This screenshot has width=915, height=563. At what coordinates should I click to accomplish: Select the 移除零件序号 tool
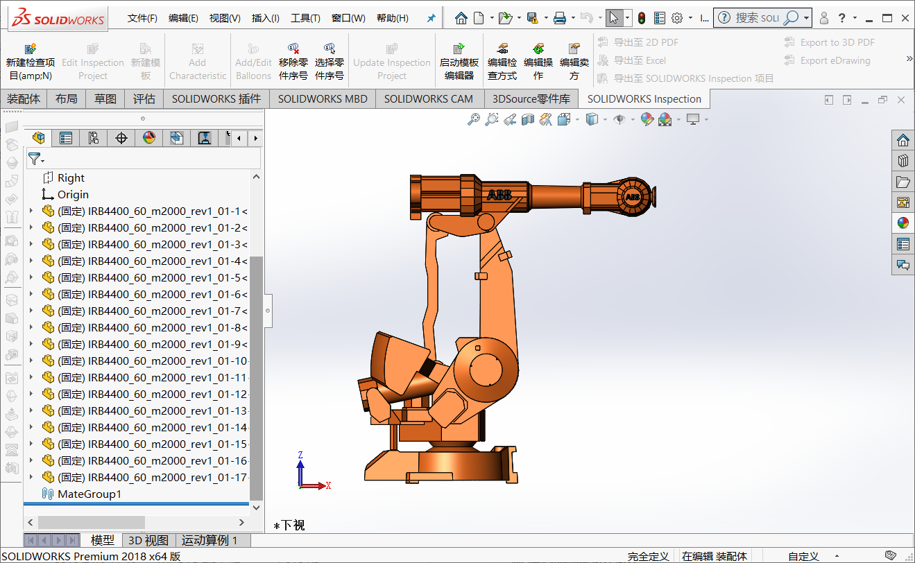click(x=293, y=60)
